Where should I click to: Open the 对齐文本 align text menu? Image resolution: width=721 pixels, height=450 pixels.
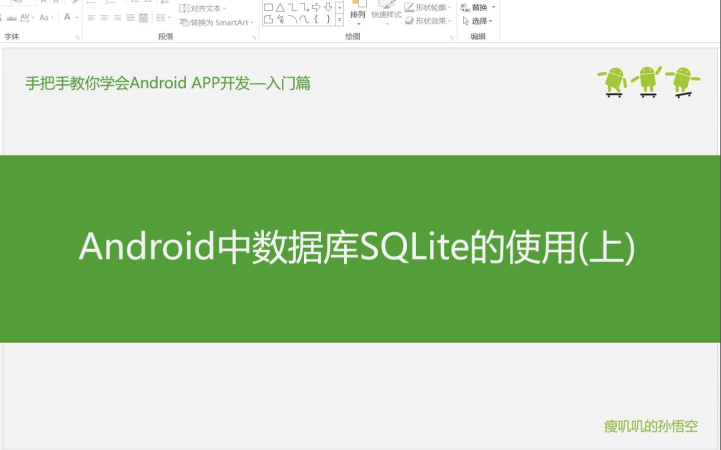point(203,8)
